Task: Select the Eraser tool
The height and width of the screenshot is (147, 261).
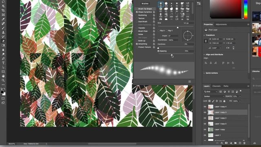Action: [3, 41]
